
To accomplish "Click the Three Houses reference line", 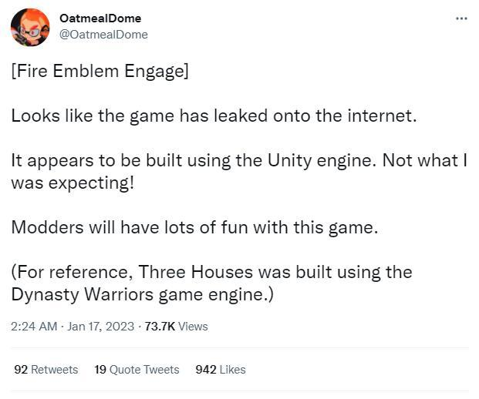I will coord(212,272).
